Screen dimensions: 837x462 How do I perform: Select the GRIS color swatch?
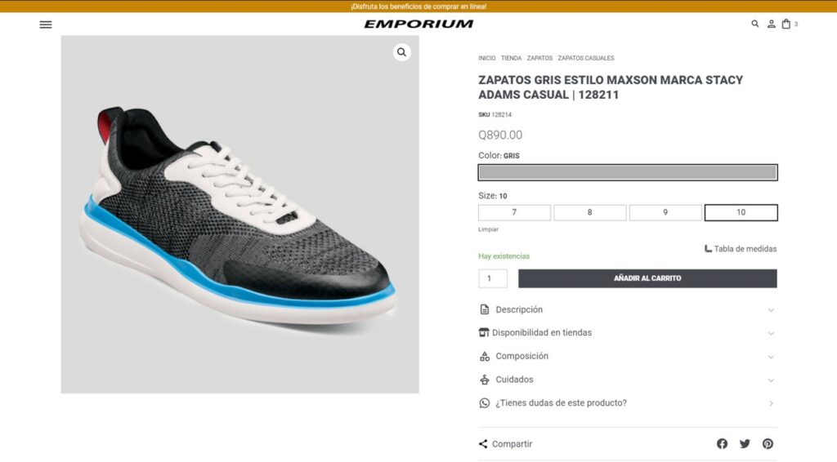tap(628, 173)
